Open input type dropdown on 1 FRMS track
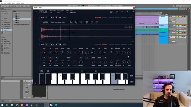The width and height of the screenshot is (191, 107). pyautogui.click(x=172, y=17)
